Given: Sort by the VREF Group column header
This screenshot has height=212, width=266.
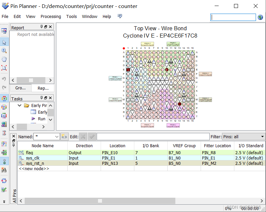Looking at the screenshot, I should coord(184,146).
